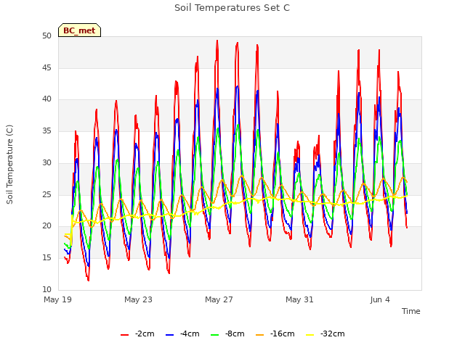Click the 20 y-axis tick label

click(46, 225)
